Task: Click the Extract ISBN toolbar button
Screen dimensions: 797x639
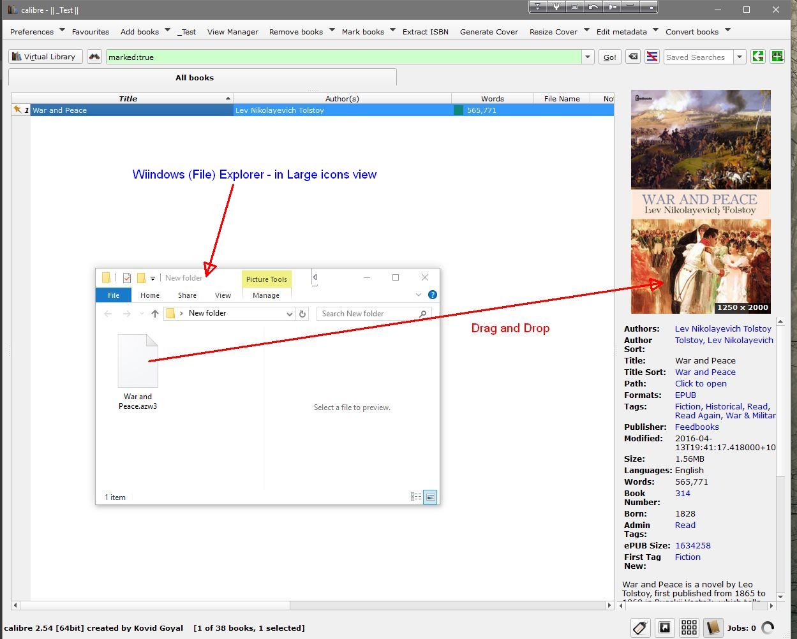Action: click(425, 31)
